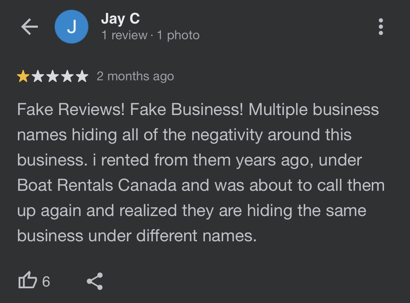This screenshot has height=303, width=410.
Task: Select the fourth rating star
Action: pos(67,76)
